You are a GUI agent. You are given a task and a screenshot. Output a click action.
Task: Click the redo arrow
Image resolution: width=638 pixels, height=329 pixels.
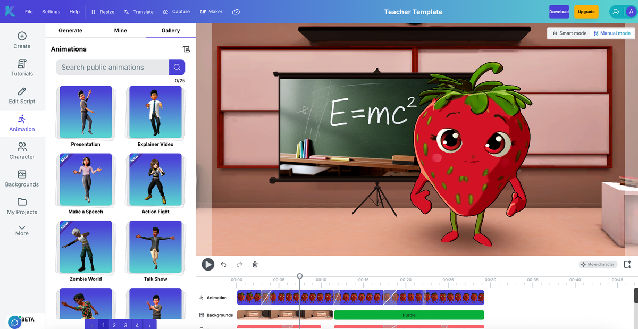(239, 264)
